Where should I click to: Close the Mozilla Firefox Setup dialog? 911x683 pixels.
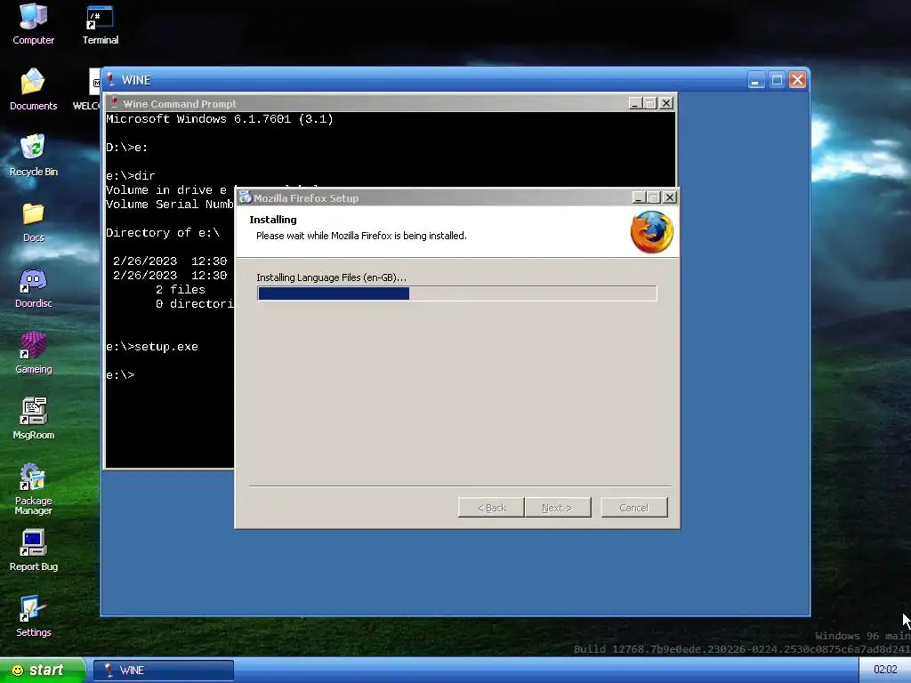tap(669, 197)
